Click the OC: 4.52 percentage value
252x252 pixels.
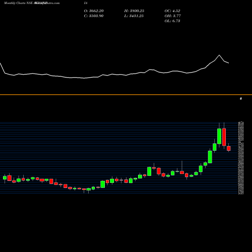click(x=172, y=11)
